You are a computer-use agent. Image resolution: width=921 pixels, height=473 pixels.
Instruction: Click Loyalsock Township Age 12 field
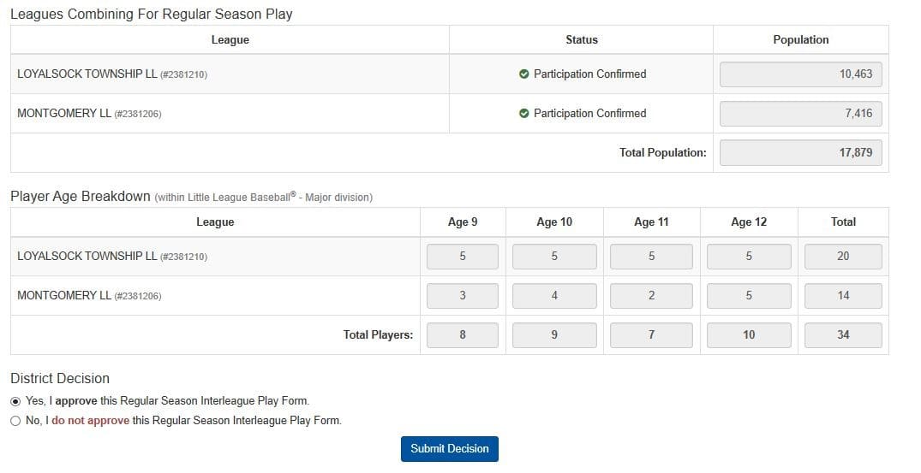[749, 257]
